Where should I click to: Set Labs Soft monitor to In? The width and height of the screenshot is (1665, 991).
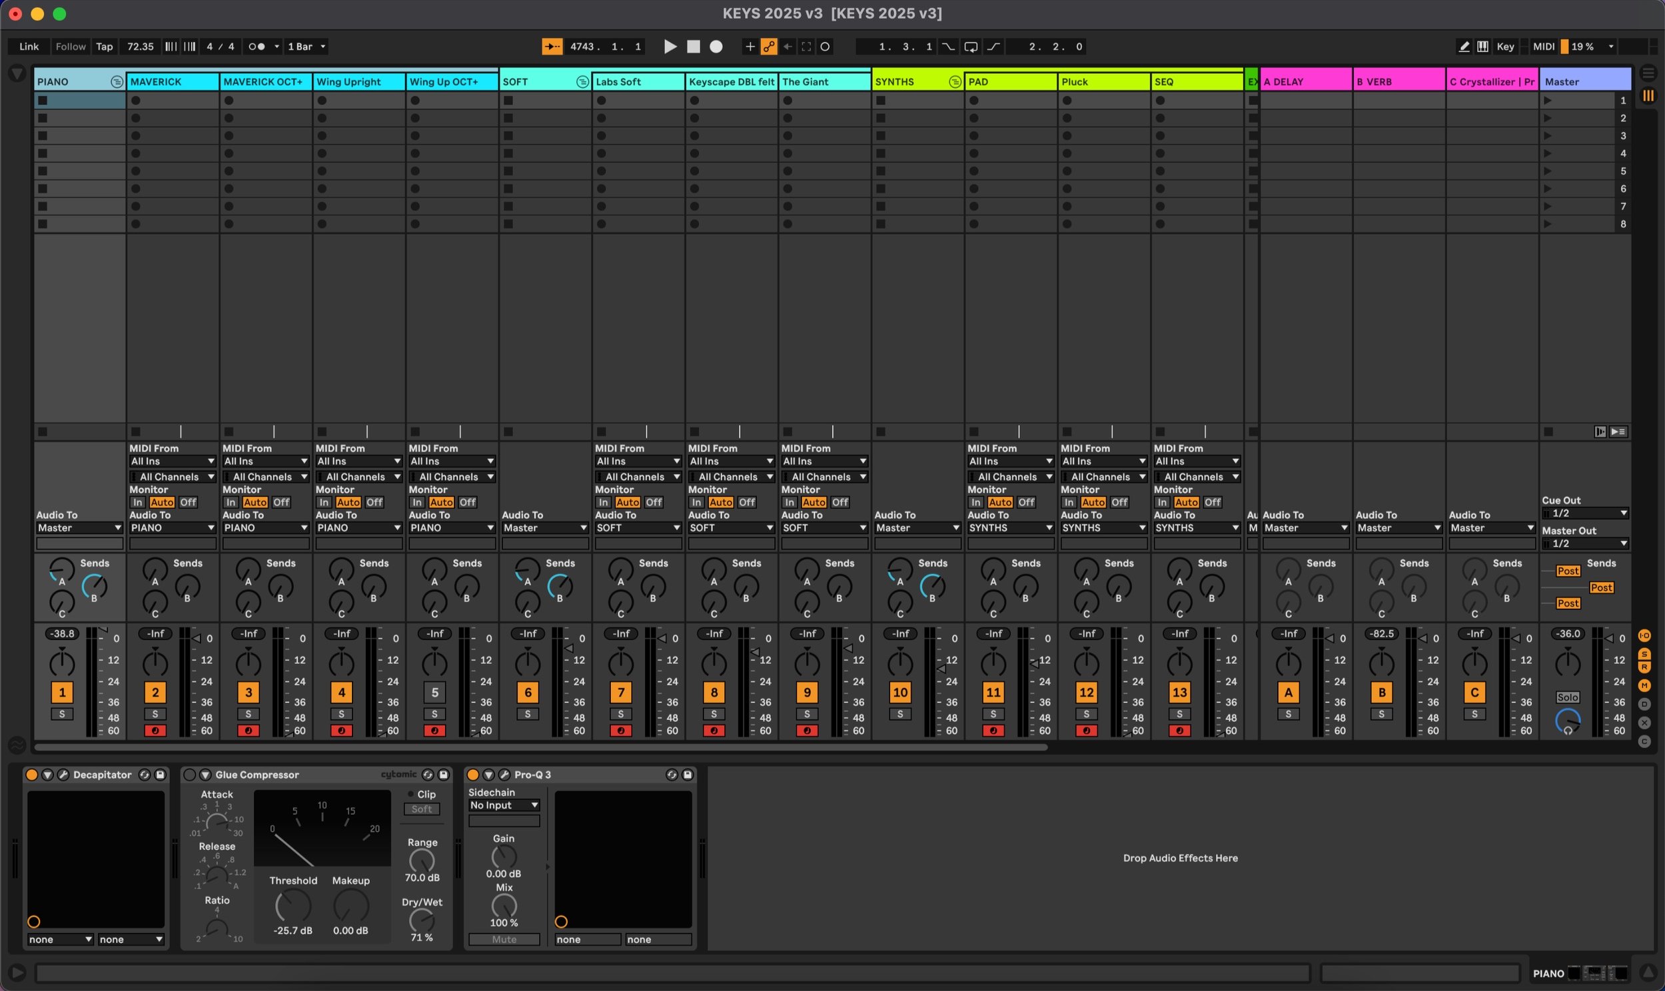603,502
